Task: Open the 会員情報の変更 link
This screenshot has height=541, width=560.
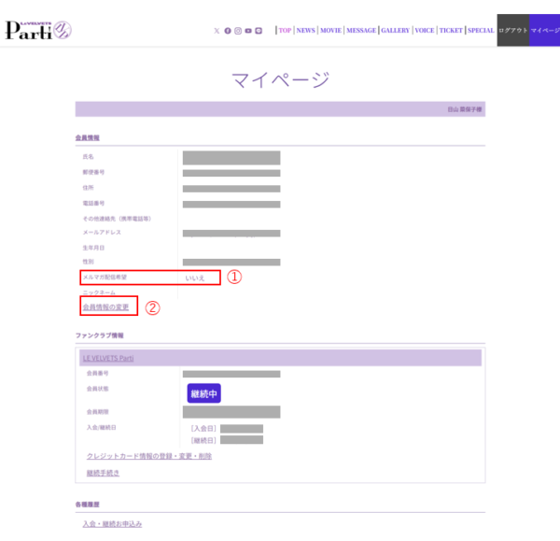Action: coord(105,306)
